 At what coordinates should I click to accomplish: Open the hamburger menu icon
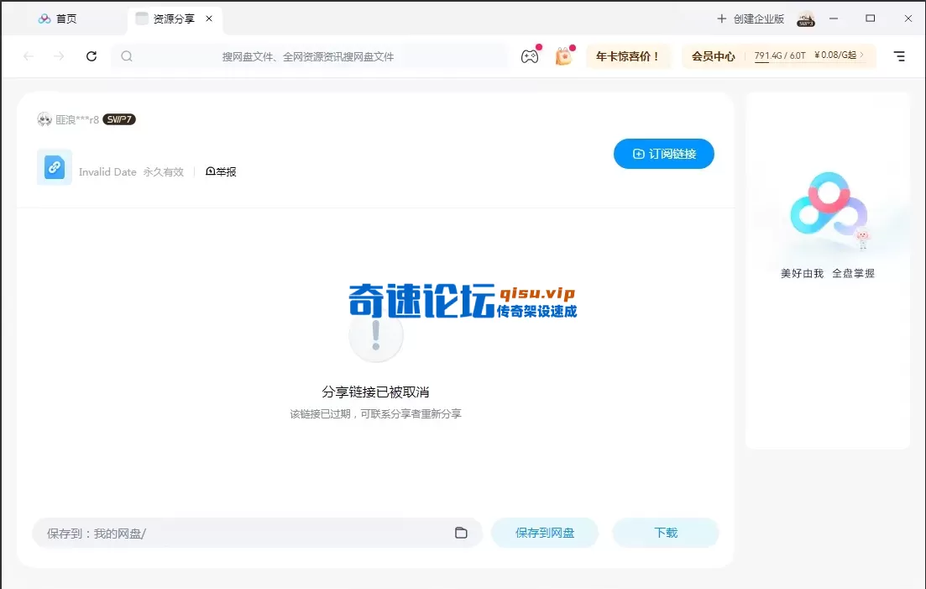[899, 56]
